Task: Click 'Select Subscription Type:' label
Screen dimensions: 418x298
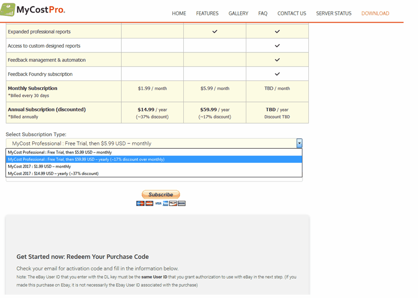Action: coord(36,134)
